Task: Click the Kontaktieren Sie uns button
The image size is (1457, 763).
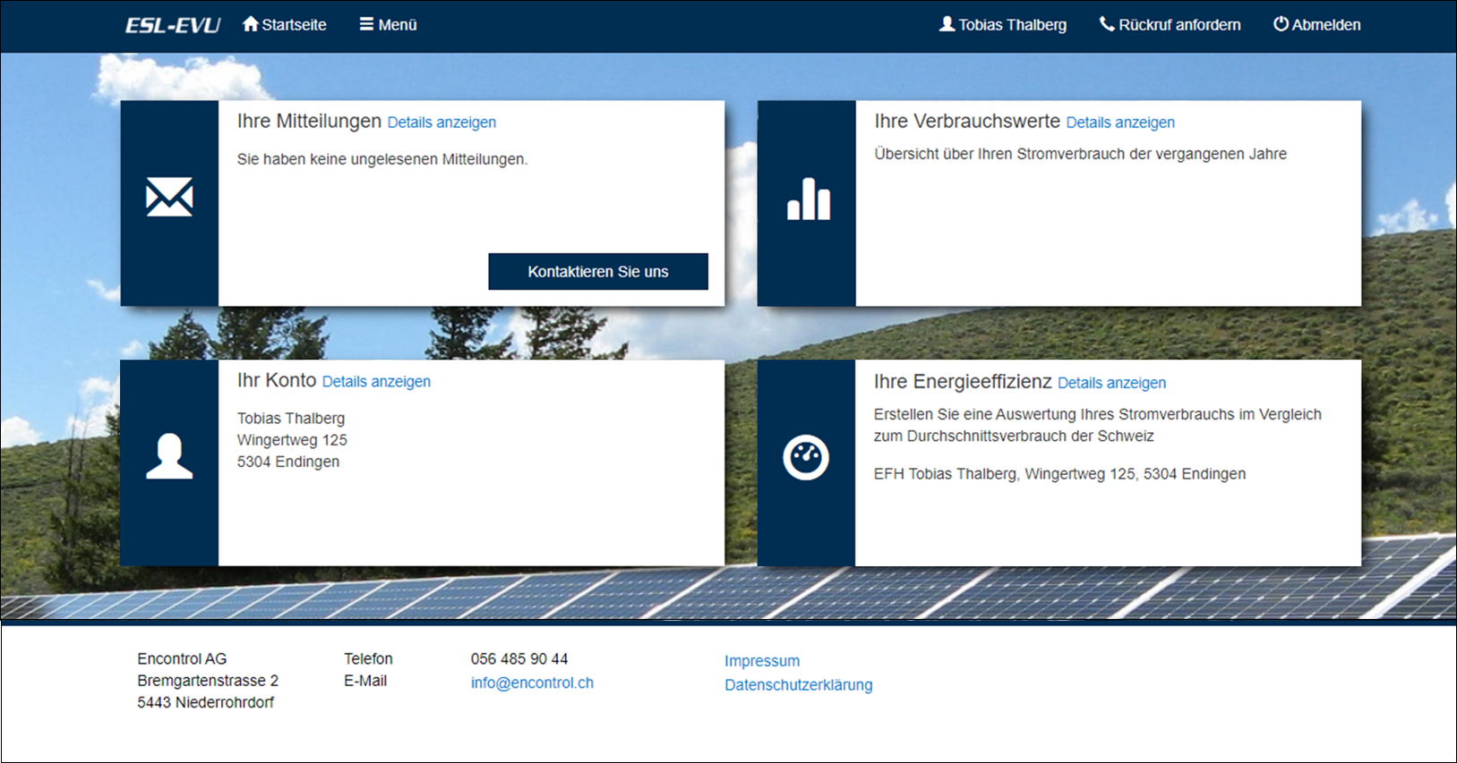Action: [x=598, y=271]
